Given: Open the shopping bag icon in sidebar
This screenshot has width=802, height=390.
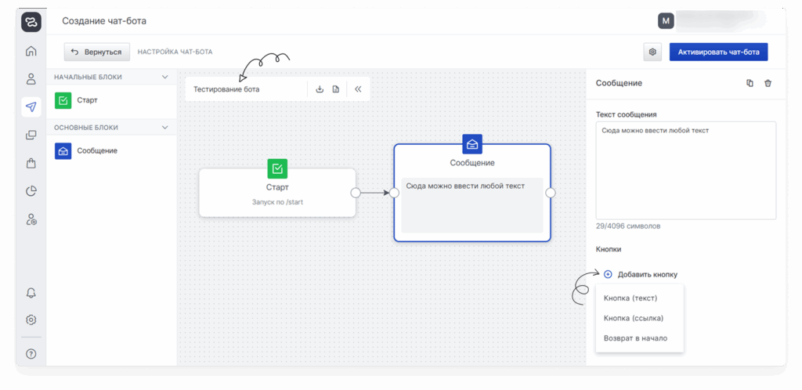Looking at the screenshot, I should click(31, 163).
